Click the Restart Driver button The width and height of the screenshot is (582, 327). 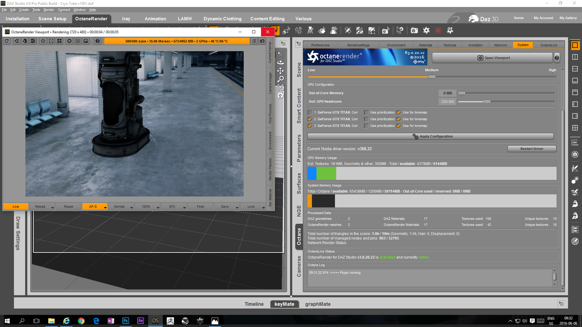(x=532, y=149)
